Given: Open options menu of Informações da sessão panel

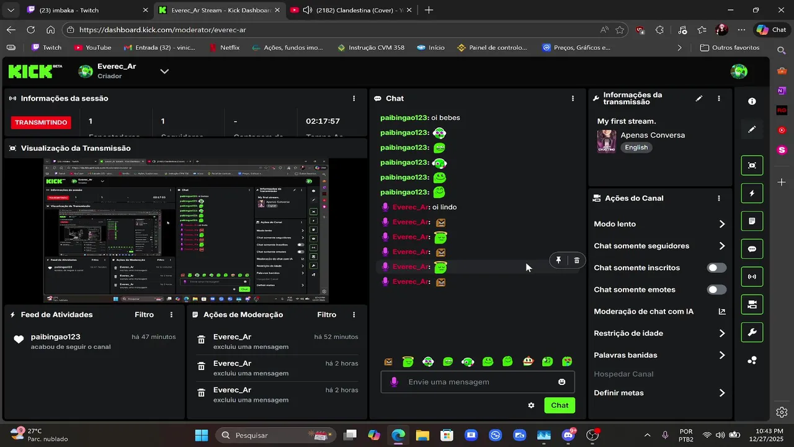Looking at the screenshot, I should 354,98.
